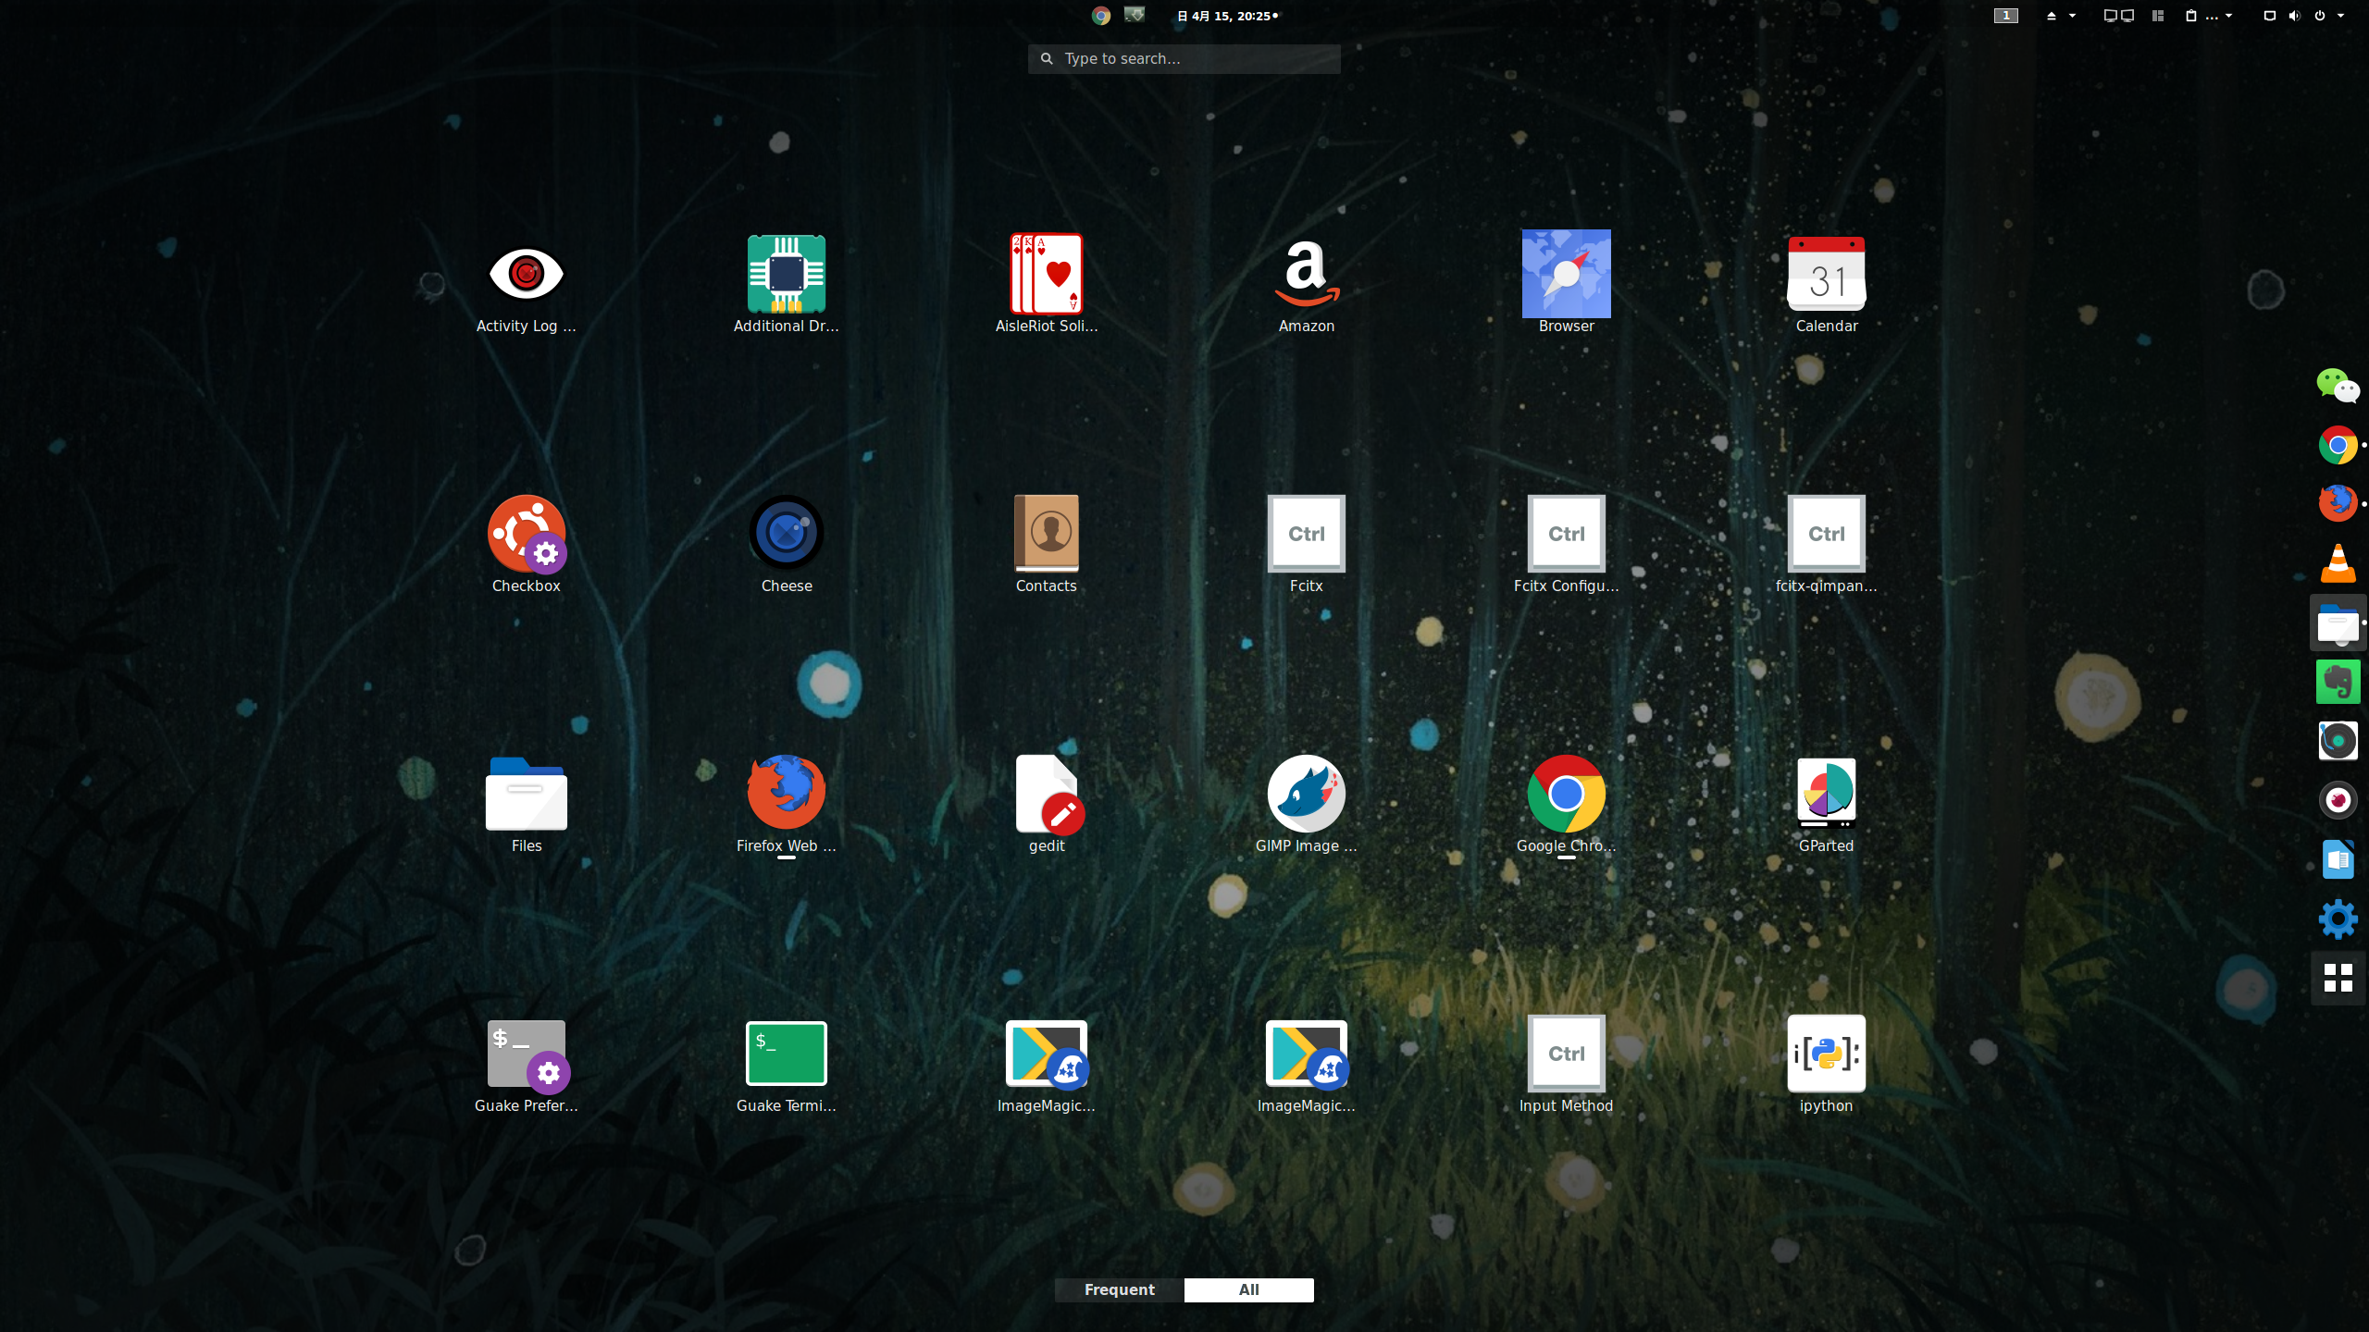Launch the GParted partition editor
The height and width of the screenshot is (1332, 2369).
click(x=1826, y=805)
